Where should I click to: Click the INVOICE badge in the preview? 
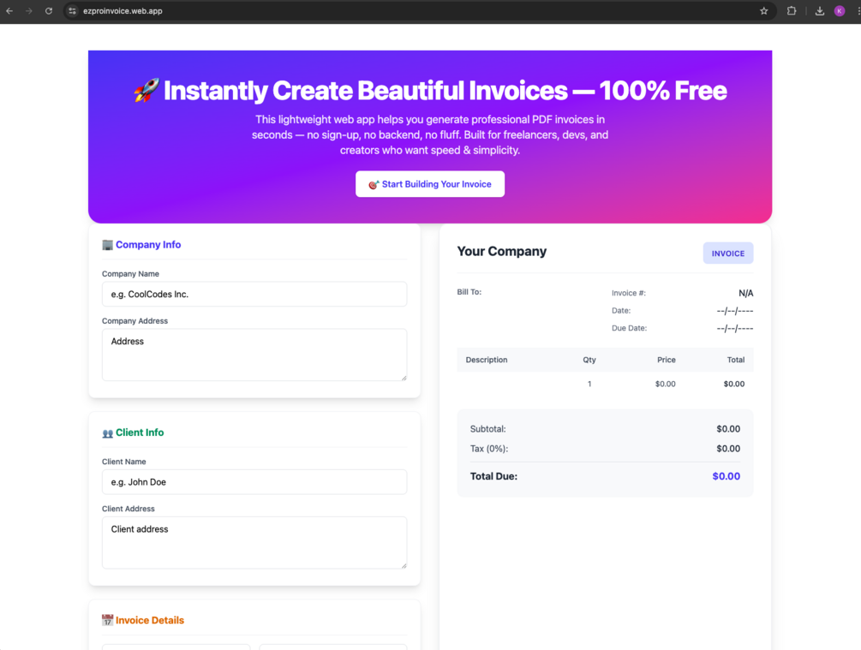pos(728,253)
